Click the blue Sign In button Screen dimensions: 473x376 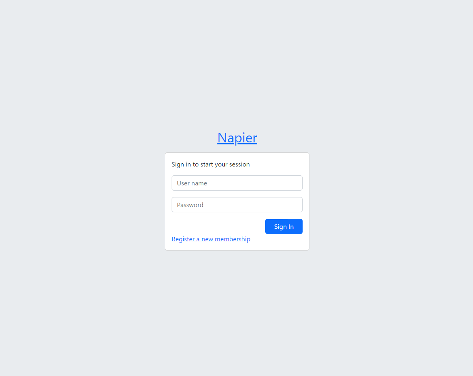(284, 227)
